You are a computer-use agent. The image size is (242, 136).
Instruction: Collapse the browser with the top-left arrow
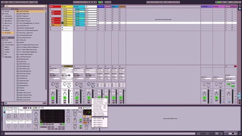(x=2, y=6)
